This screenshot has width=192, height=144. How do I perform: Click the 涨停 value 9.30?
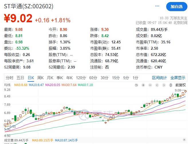[x=105, y=29]
